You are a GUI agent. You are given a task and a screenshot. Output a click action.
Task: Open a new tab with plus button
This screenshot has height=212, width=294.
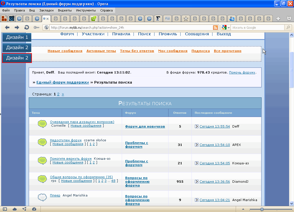tap(278, 19)
